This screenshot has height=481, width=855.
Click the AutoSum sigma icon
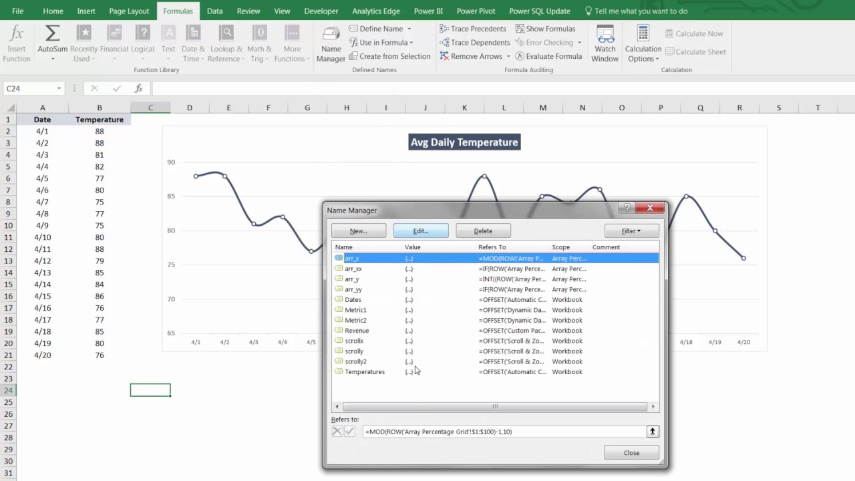[x=52, y=33]
